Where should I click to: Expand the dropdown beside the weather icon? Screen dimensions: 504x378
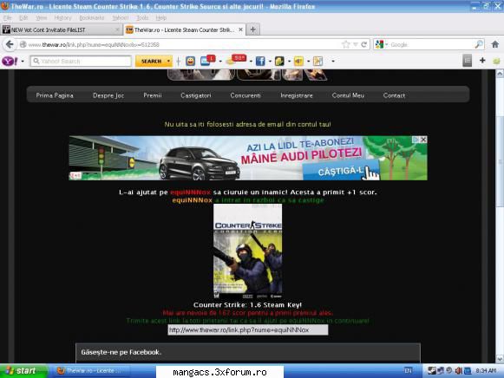pyautogui.click(x=308, y=61)
